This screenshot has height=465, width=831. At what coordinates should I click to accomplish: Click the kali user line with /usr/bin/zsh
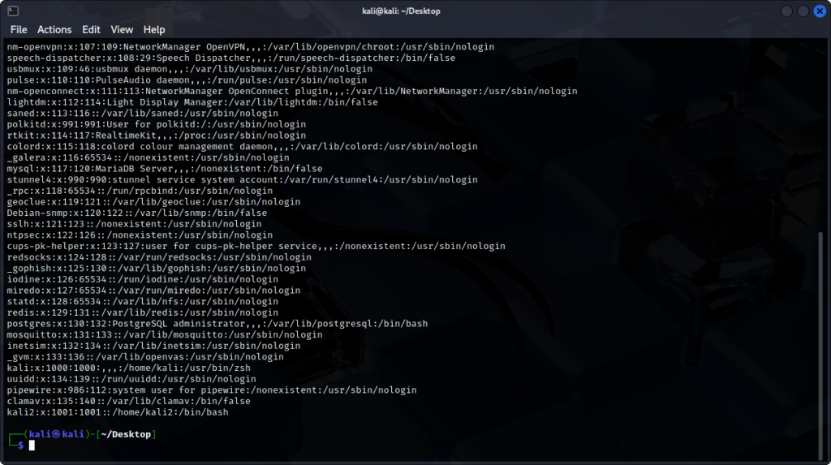(129, 368)
